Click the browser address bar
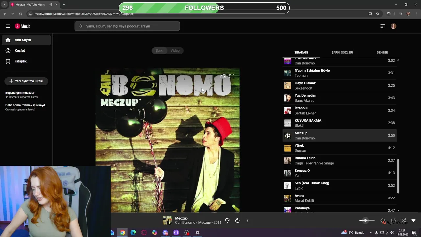 [x=197, y=14]
